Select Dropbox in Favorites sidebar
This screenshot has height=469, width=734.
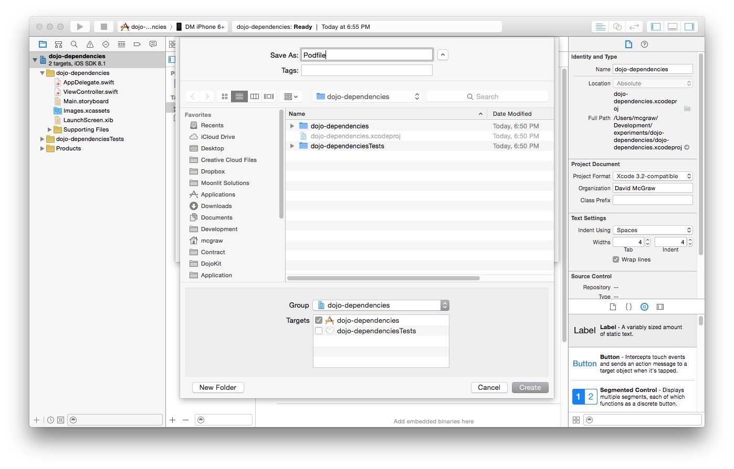(x=213, y=171)
